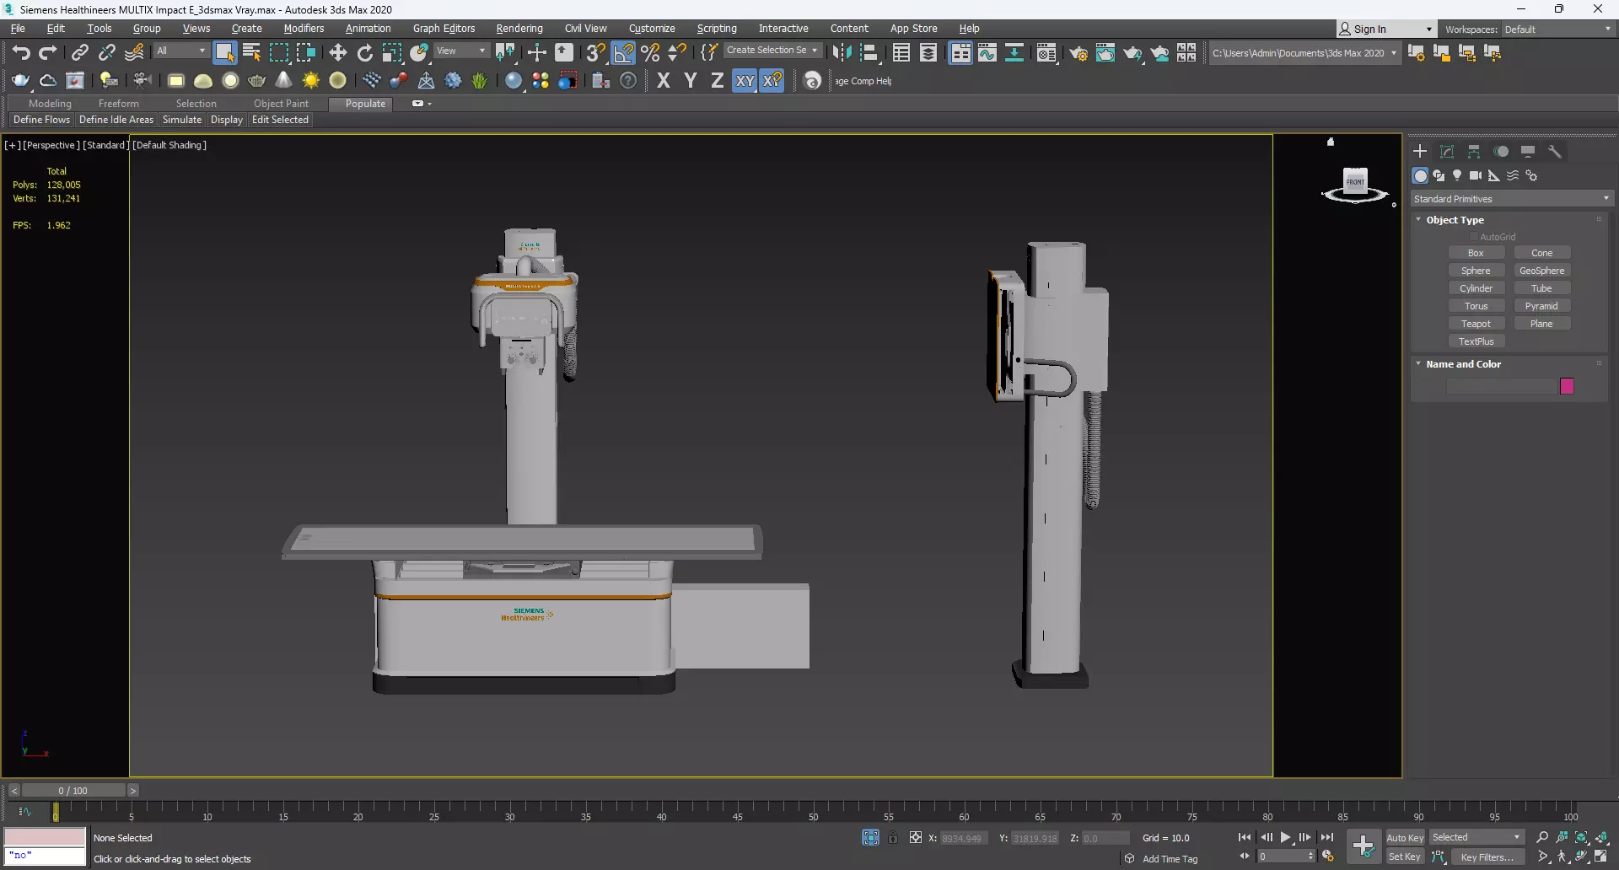Toggle Set Key mode
1619x870 pixels.
(1405, 857)
